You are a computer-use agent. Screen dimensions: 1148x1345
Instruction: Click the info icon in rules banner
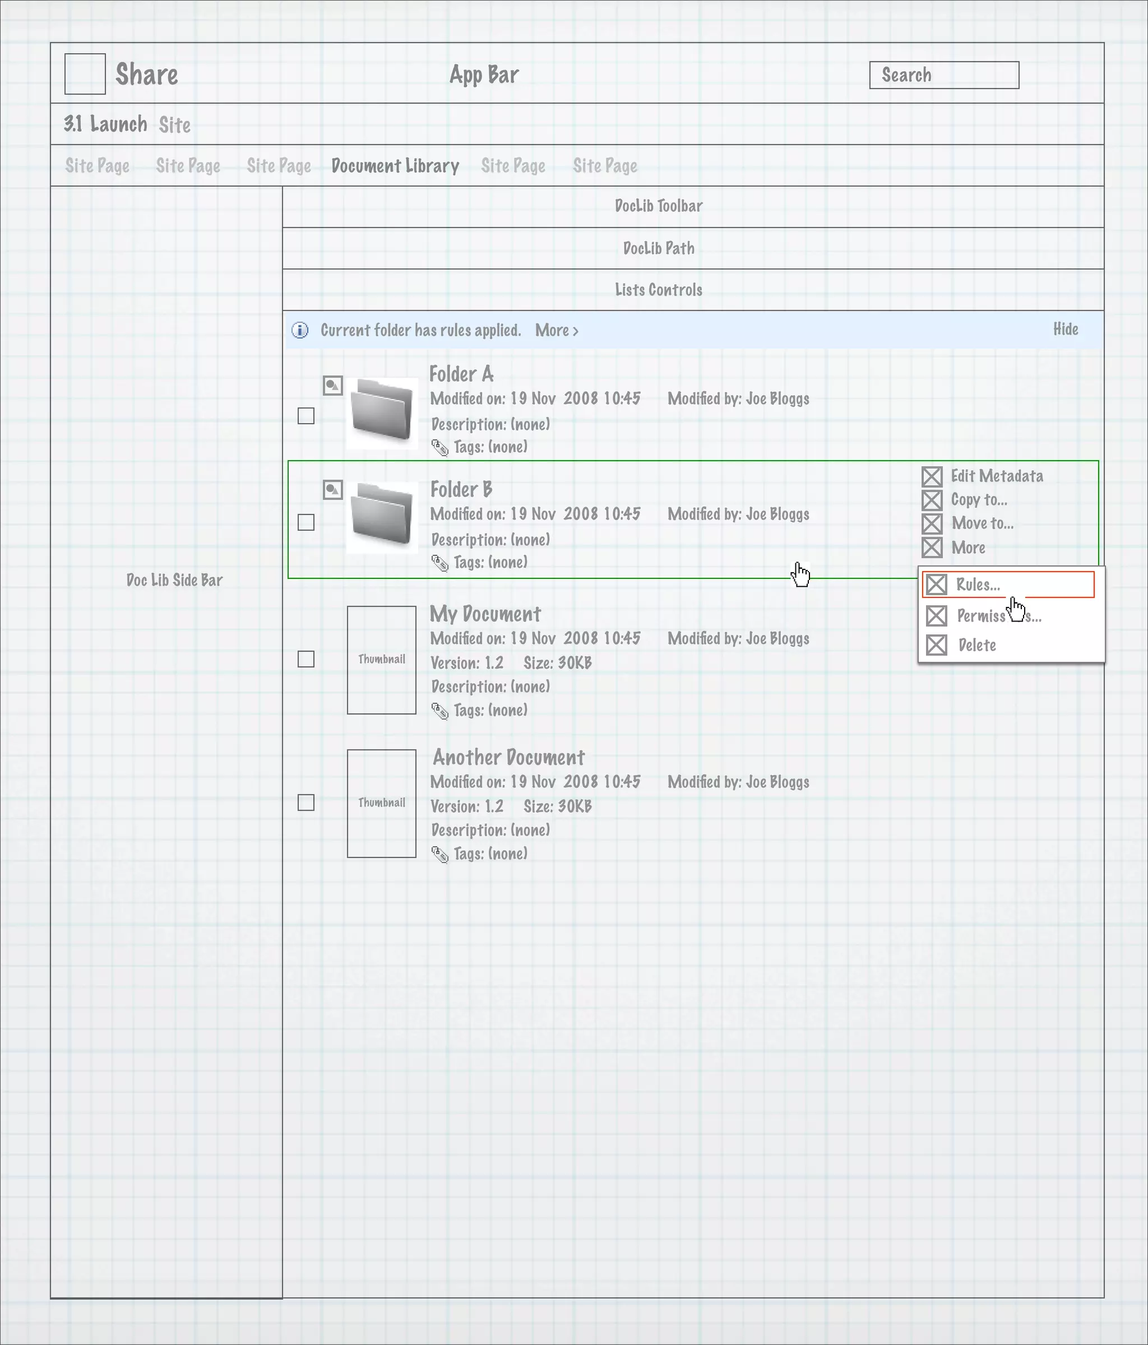pyautogui.click(x=300, y=331)
